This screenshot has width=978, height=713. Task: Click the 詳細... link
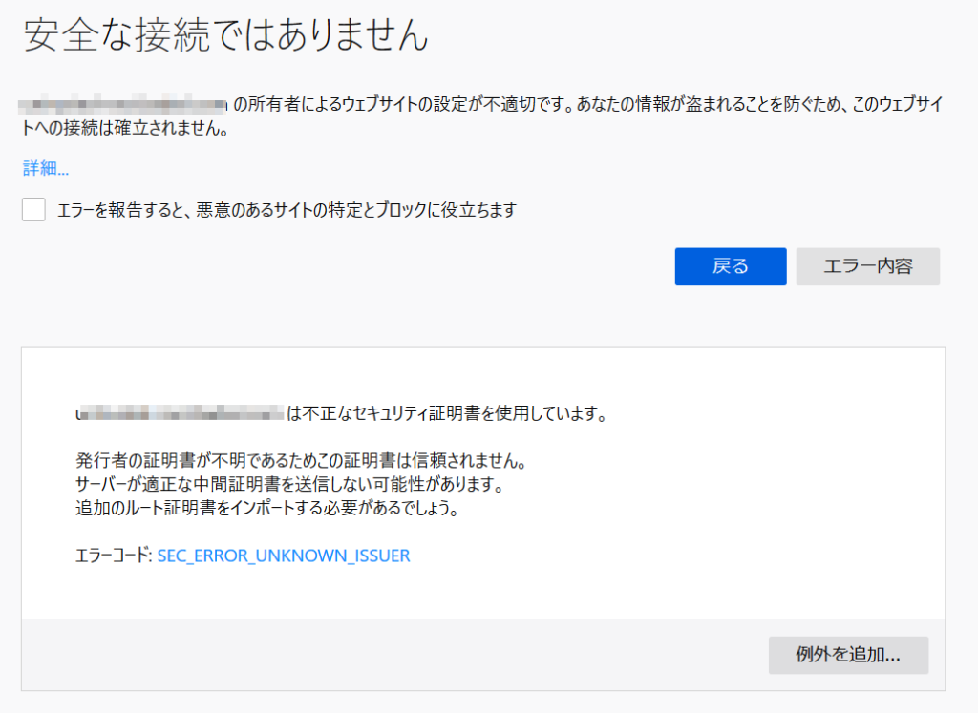tap(46, 169)
